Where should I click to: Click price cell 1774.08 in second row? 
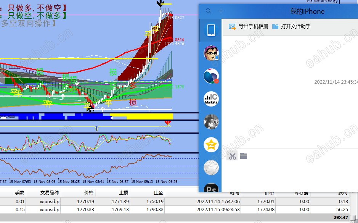pyautogui.click(x=266, y=210)
